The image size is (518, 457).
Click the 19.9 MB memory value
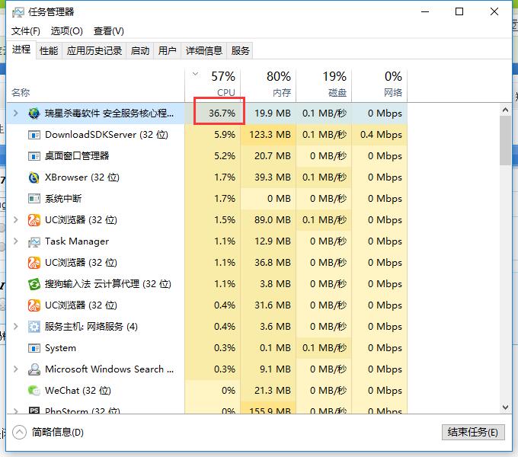273,113
